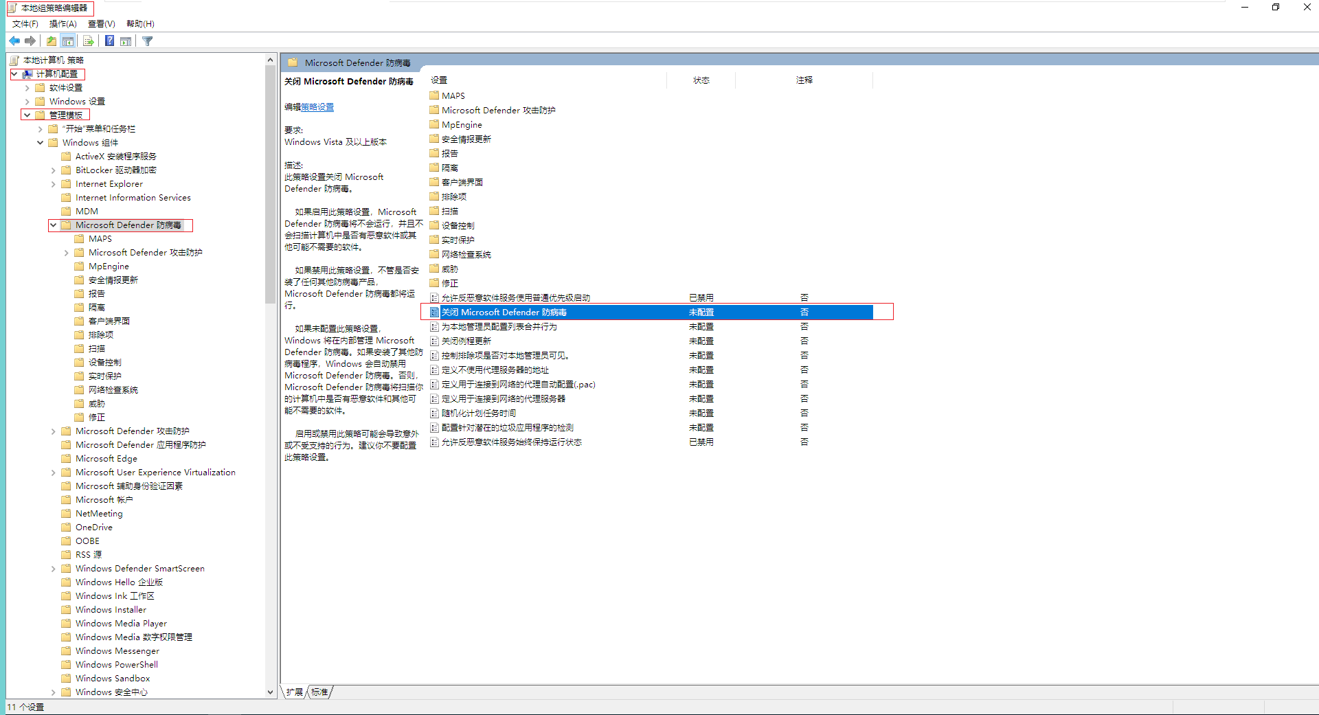Click the tree pane scroll down arrow
The width and height of the screenshot is (1319, 715).
pos(271,692)
